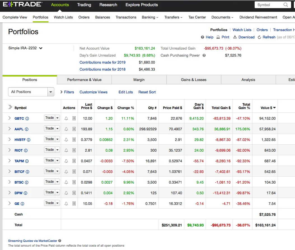Open GBTC notes document icon
295x250 pixels.
74,118
